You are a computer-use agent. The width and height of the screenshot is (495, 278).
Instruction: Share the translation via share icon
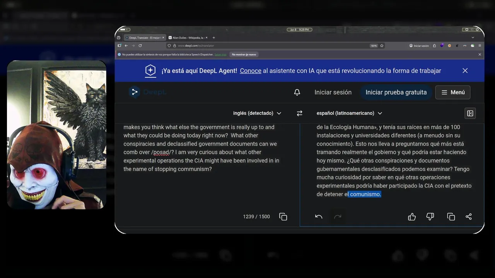[469, 217]
